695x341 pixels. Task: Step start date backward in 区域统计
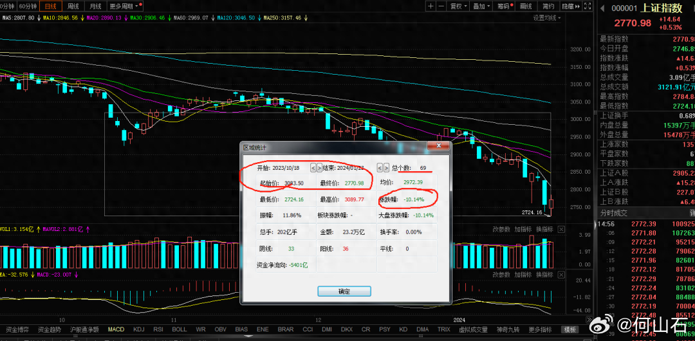coord(313,168)
